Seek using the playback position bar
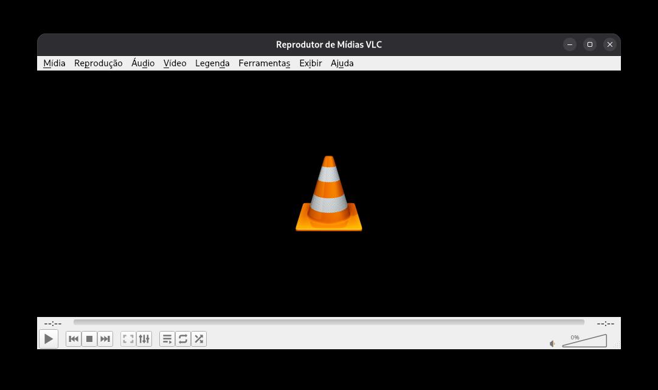Image resolution: width=658 pixels, height=390 pixels. click(329, 322)
